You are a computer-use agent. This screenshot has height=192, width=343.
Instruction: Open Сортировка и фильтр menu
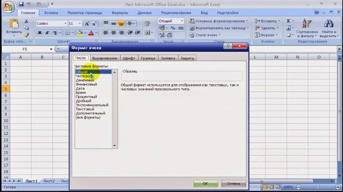(x=307, y=28)
